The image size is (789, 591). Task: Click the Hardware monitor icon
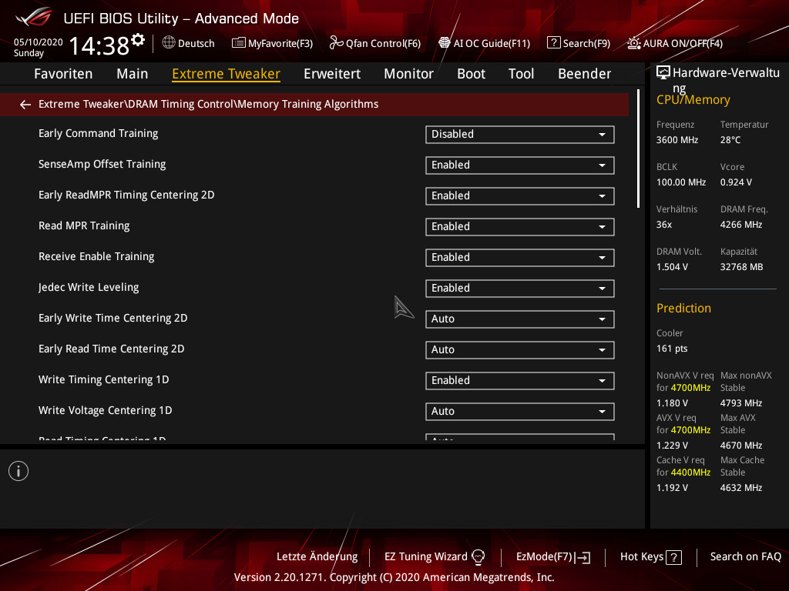(x=663, y=72)
